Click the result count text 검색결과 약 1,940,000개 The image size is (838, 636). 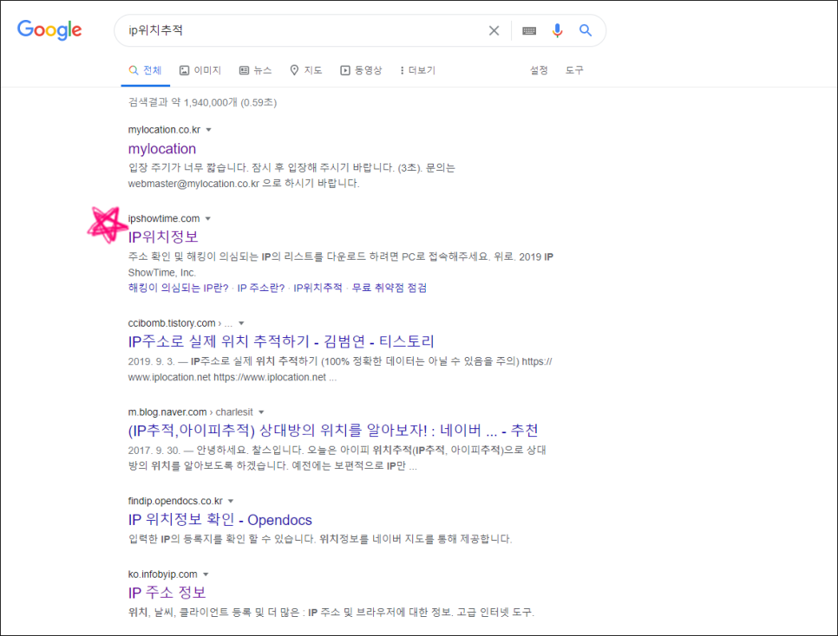pos(183,102)
